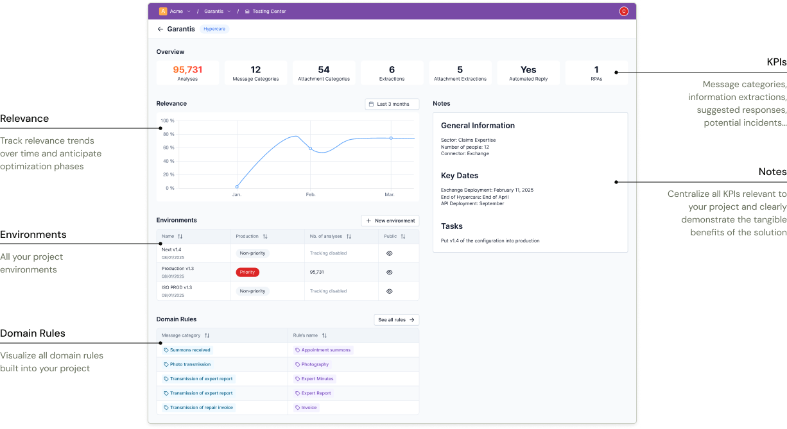Image resolution: width=787 pixels, height=429 pixels.
Task: Go back using the arrow beside Garantis
Action: pyautogui.click(x=160, y=29)
